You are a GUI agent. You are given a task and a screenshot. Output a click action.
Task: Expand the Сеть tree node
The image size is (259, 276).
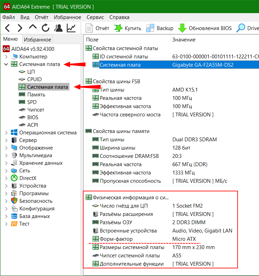click(6, 171)
